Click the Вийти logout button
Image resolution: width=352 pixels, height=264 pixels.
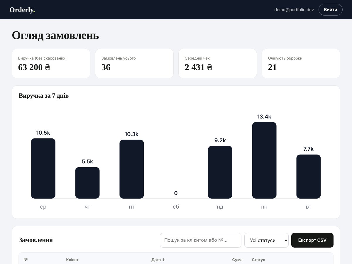click(x=330, y=10)
